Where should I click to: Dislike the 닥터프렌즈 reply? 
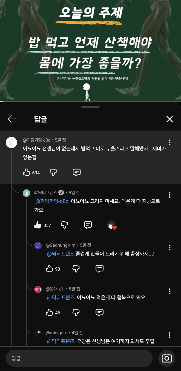pyautogui.click(x=65, y=225)
